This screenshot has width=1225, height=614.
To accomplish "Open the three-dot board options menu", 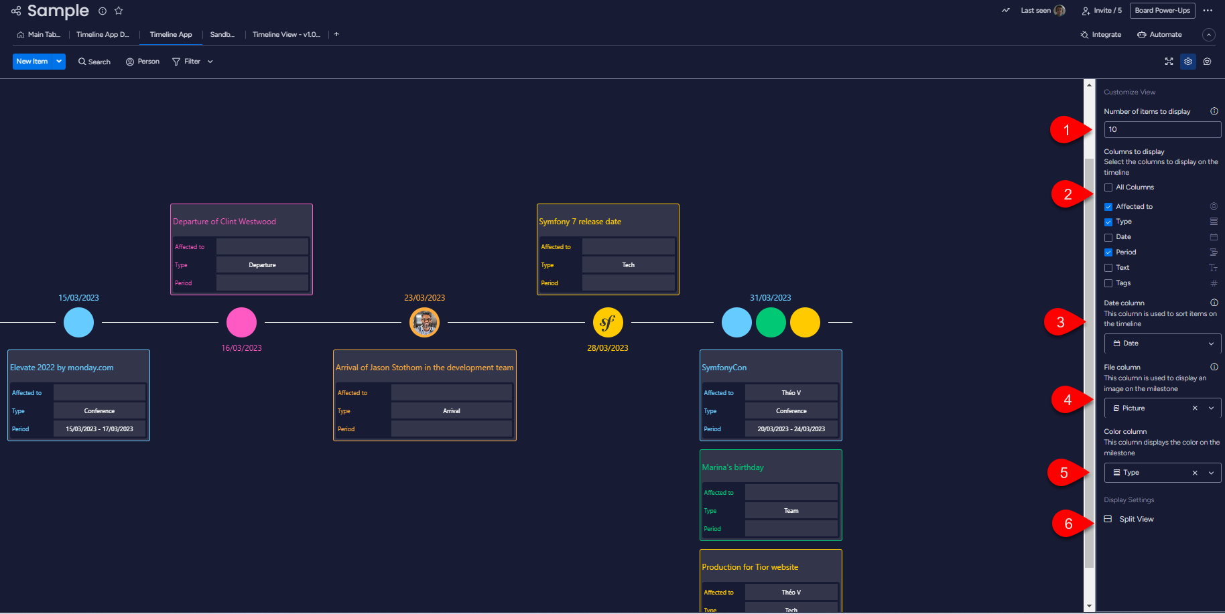I will coord(1208,11).
